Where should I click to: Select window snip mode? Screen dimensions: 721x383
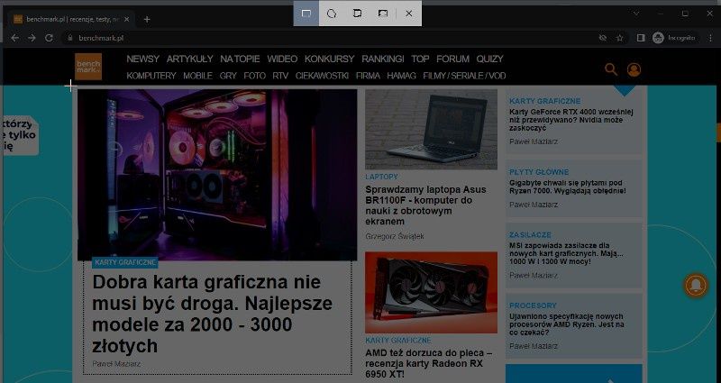[x=357, y=14]
